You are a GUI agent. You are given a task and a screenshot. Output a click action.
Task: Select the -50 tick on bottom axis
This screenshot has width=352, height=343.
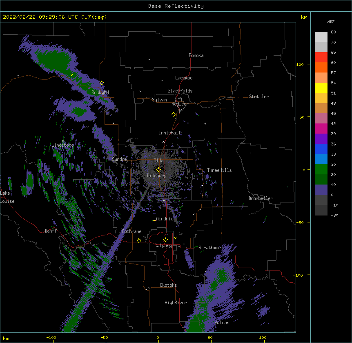click(104, 338)
